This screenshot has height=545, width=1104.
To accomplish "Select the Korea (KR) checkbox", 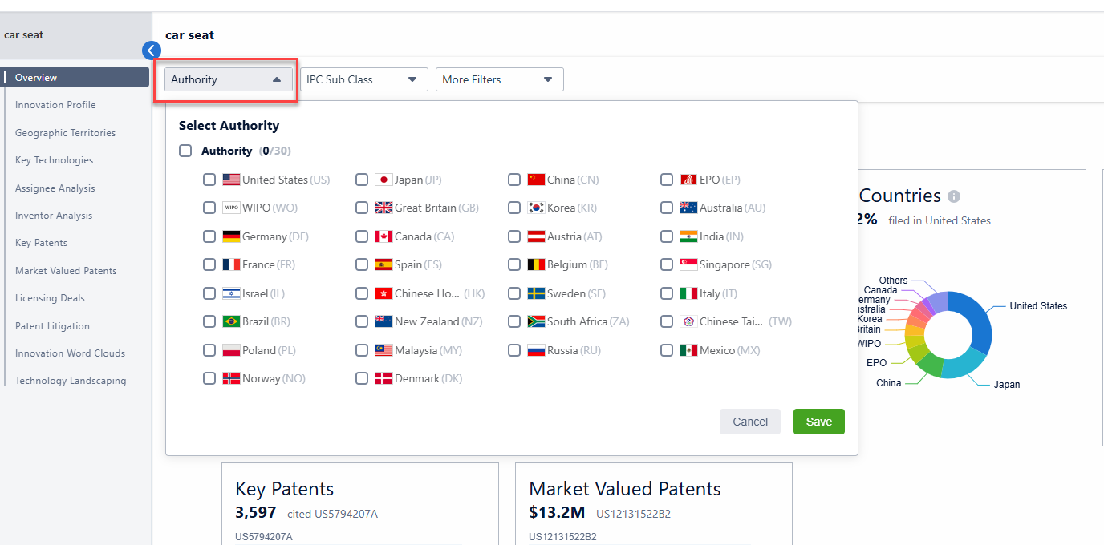I will [x=514, y=208].
